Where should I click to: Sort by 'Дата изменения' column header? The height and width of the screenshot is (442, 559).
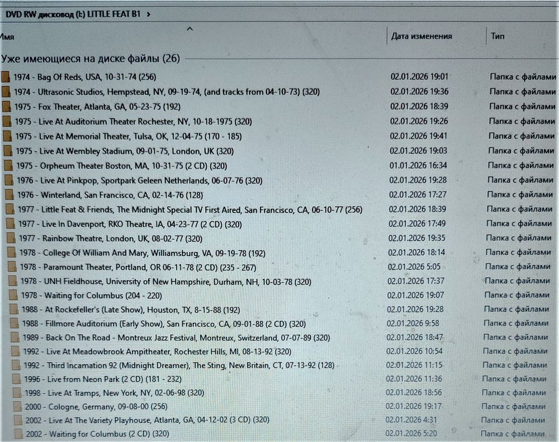pos(421,36)
